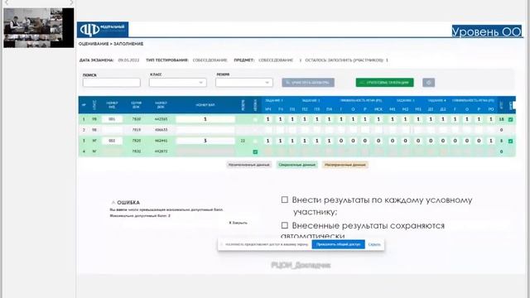The height and width of the screenshot is (298, 530).
Task: Click the ИСК column score cell in row 1
Action: (378, 119)
